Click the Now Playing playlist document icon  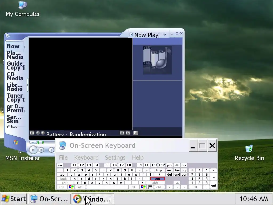tap(131, 34)
